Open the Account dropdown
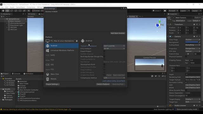The height and width of the screenshot is (114, 203). (x=174, y=11)
